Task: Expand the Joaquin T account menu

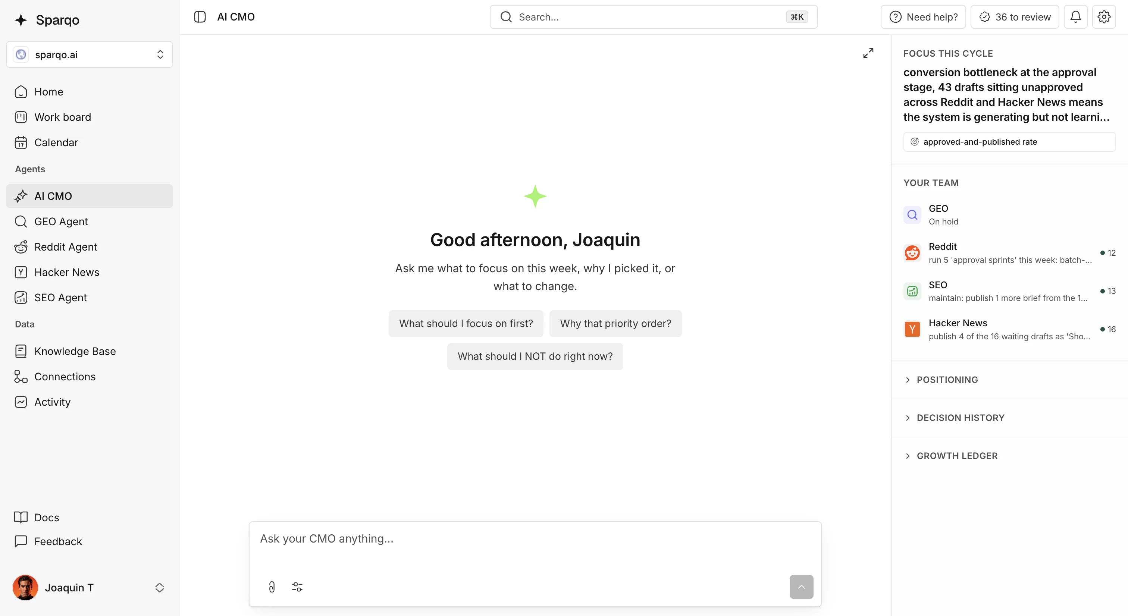Action: pyautogui.click(x=89, y=588)
